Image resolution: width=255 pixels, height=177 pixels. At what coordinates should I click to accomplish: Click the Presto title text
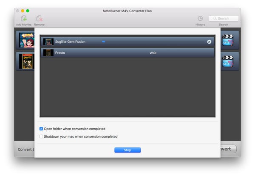click(60, 53)
